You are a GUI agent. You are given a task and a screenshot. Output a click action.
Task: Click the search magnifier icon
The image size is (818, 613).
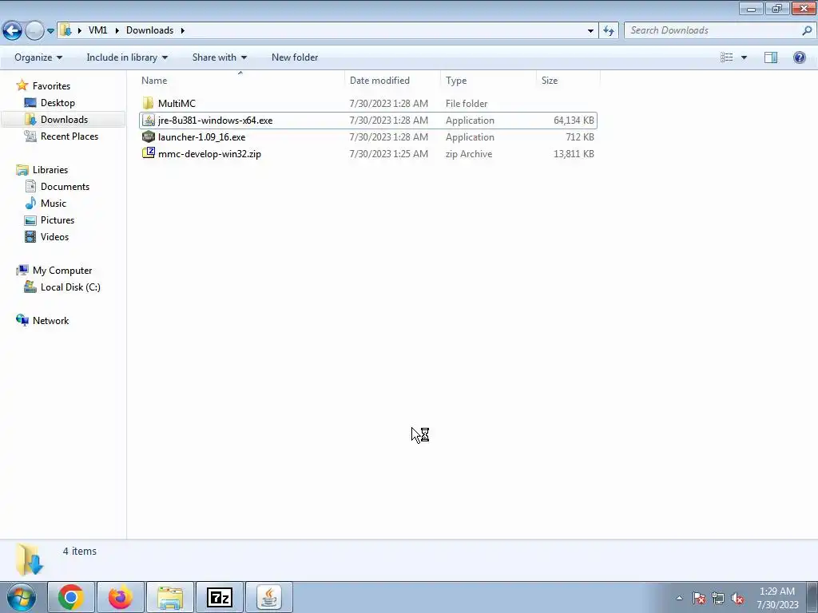807,30
